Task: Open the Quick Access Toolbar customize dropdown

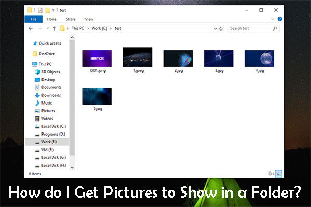Action: coord(53,10)
